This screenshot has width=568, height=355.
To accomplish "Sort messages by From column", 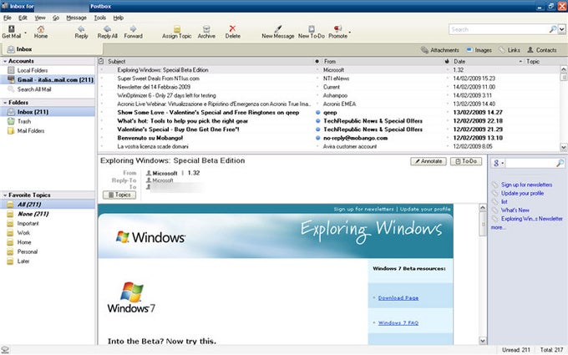I will (x=381, y=61).
